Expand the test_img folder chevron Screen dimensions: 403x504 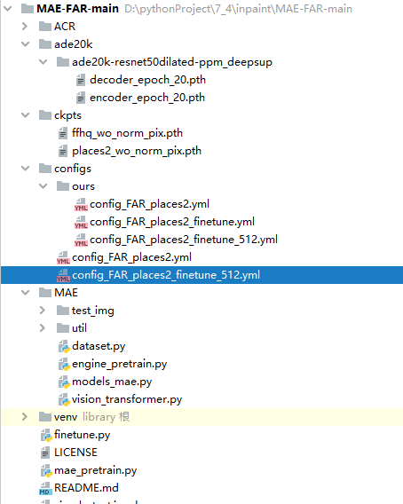tap(43, 311)
